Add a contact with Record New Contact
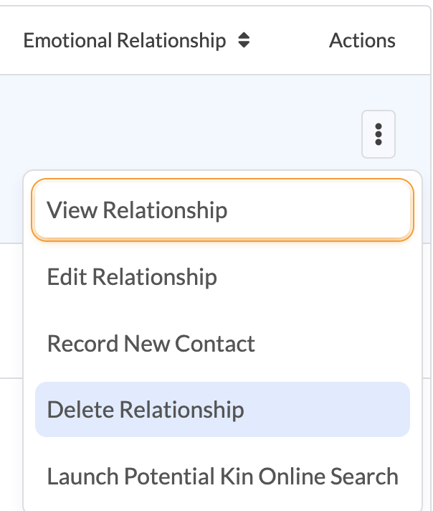The height and width of the screenshot is (511, 433). point(223,344)
